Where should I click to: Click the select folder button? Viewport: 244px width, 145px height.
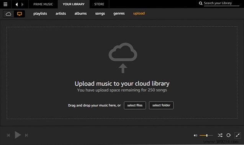[x=161, y=105]
